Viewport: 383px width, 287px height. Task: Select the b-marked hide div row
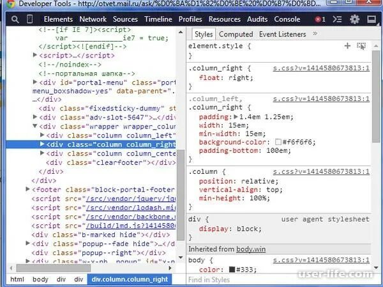pos(101,235)
